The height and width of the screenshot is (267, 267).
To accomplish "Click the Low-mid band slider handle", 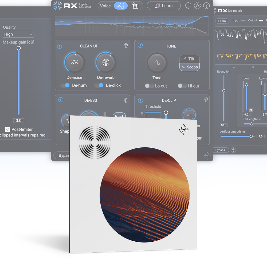I will [x=265, y=94].
